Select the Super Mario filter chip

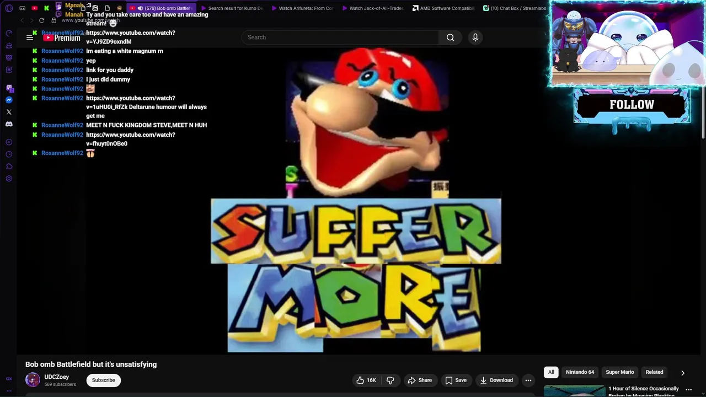tap(620, 372)
